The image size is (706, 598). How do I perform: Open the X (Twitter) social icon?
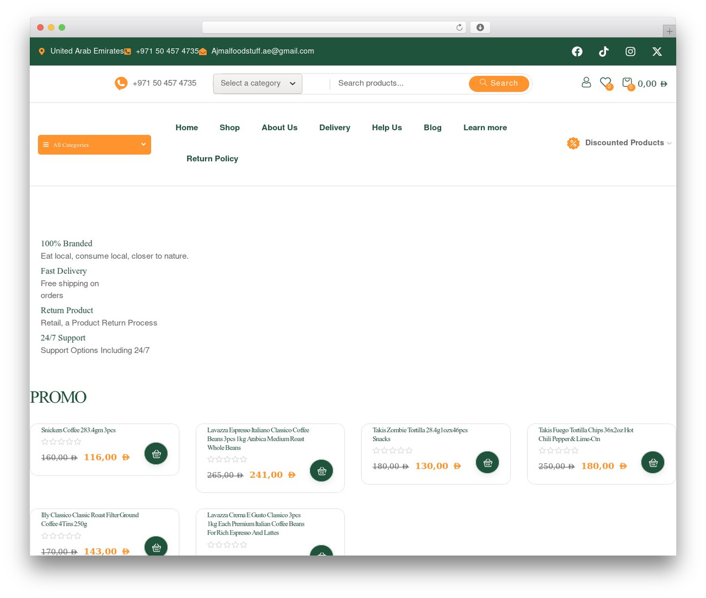pyautogui.click(x=657, y=51)
